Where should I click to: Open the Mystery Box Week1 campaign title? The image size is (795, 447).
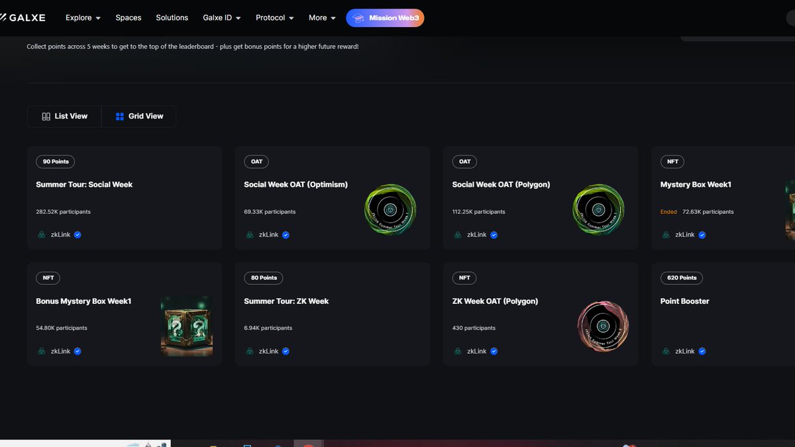pos(696,185)
